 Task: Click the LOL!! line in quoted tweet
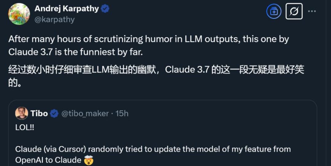point(25,127)
